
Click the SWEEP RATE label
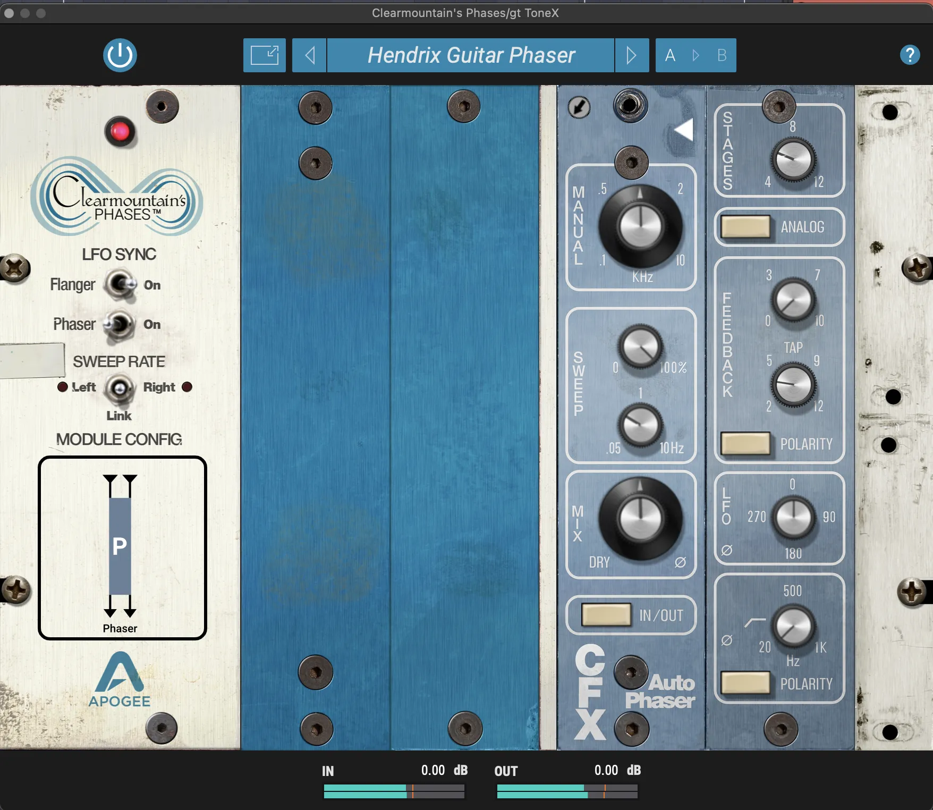point(119,361)
